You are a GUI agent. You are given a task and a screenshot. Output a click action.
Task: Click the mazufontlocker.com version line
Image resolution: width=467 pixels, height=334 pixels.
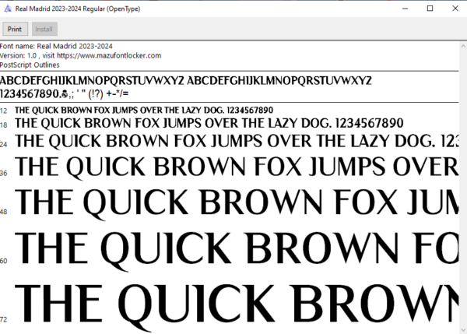(x=80, y=56)
